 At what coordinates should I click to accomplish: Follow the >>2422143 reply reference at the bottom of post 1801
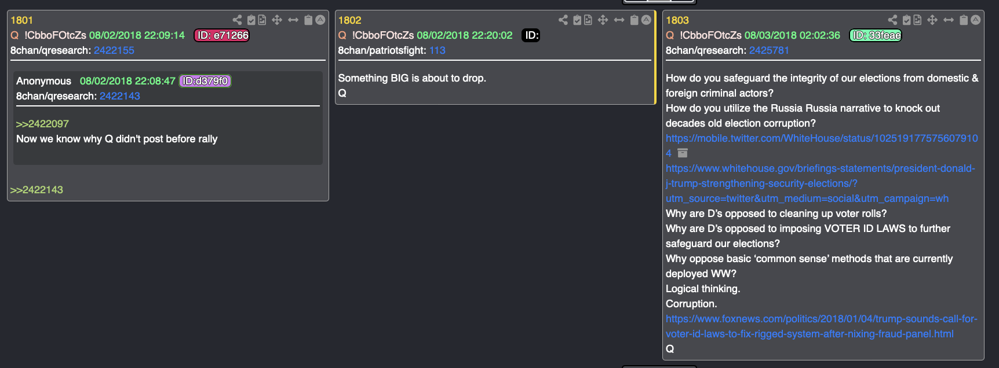(x=37, y=190)
